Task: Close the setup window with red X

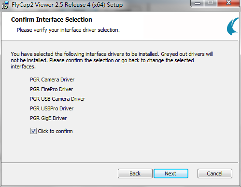Action: [x=228, y=3]
